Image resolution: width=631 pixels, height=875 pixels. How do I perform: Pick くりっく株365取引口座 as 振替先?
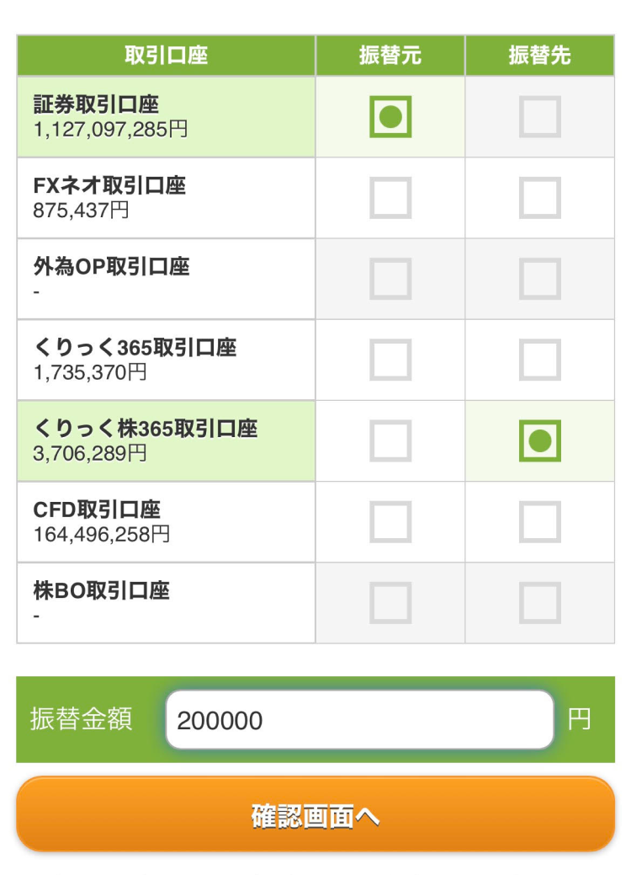(539, 440)
